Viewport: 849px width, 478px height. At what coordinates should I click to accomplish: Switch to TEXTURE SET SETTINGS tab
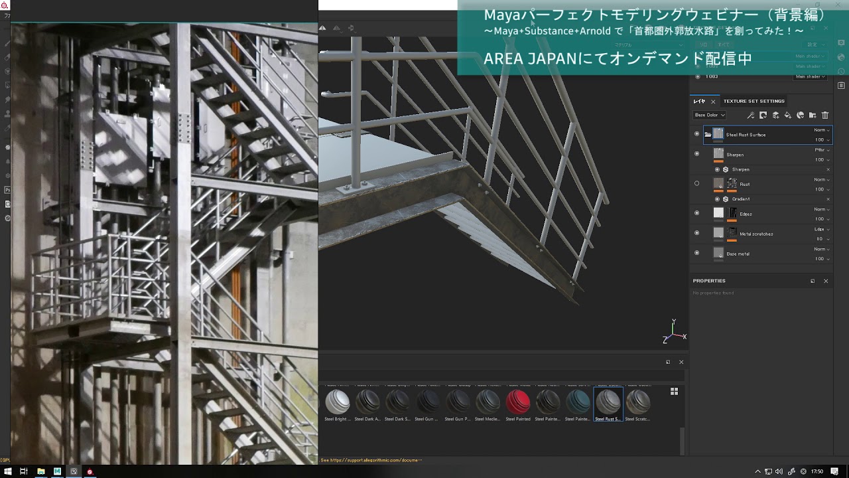754,102
